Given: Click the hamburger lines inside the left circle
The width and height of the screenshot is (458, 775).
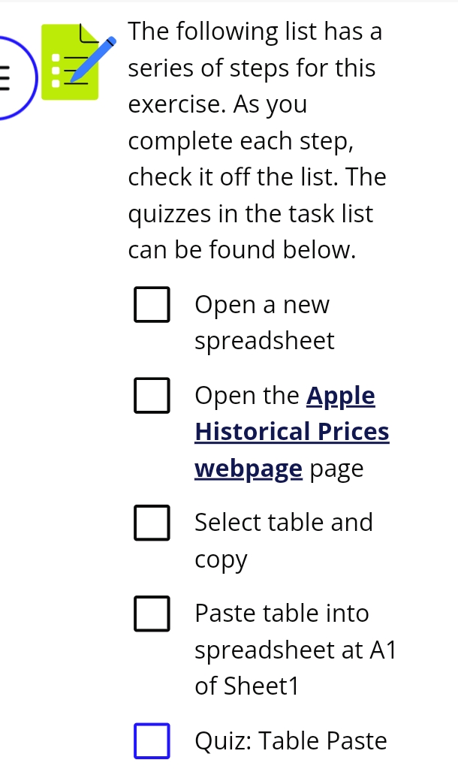Looking at the screenshot, I should tap(5, 76).
